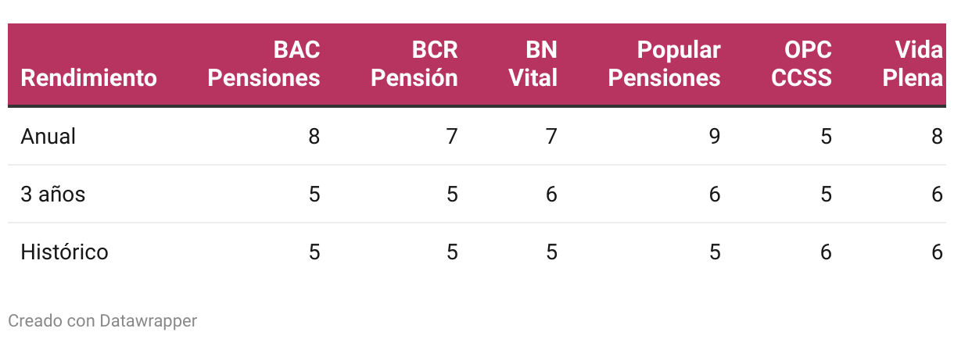Click Histórico value 6 under OPC CCSS
This screenshot has height=339, width=954.
(x=827, y=252)
